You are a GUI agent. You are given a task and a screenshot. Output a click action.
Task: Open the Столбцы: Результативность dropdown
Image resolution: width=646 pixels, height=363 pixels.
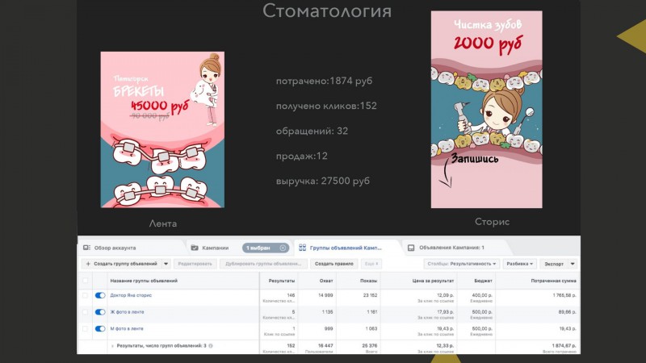461,264
